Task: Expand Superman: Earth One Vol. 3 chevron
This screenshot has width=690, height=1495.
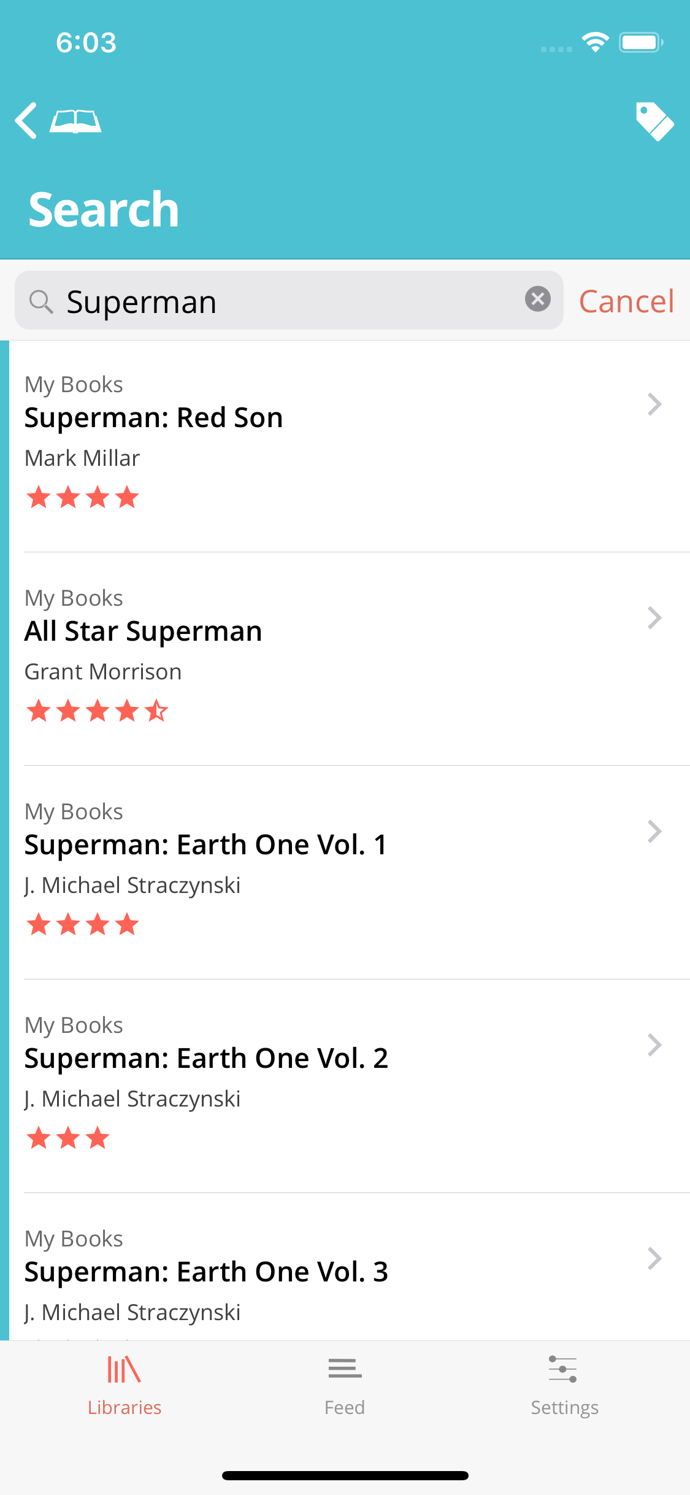Action: click(654, 1259)
